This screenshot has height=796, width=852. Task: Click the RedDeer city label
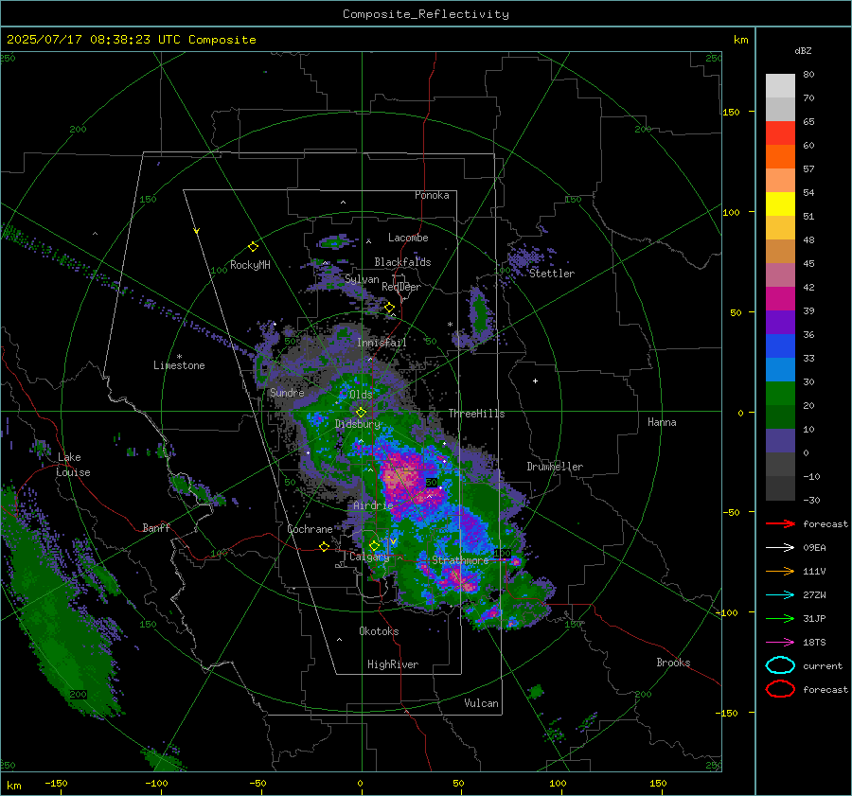(401, 287)
